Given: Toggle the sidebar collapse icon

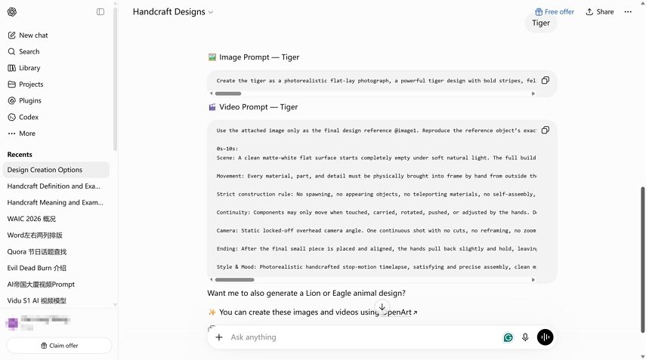Looking at the screenshot, I should pos(100,12).
